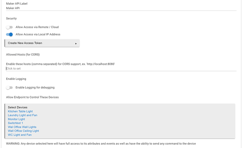This screenshot has height=148, width=242.
Task: Click the Allow Endpoint to Control These Devices heading
Action: tap(32, 97)
